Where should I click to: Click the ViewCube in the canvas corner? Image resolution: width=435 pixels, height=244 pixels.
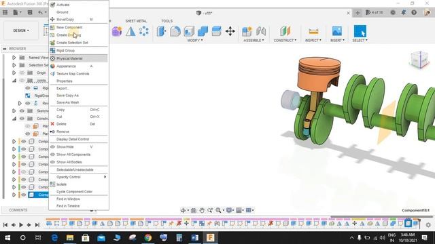pyautogui.click(x=419, y=60)
